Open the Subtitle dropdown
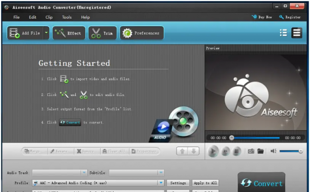The image size is (310, 192). [136, 172]
